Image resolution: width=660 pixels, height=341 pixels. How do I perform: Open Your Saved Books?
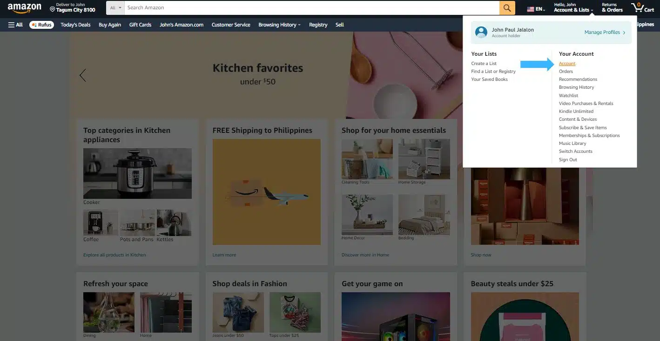pyautogui.click(x=489, y=79)
